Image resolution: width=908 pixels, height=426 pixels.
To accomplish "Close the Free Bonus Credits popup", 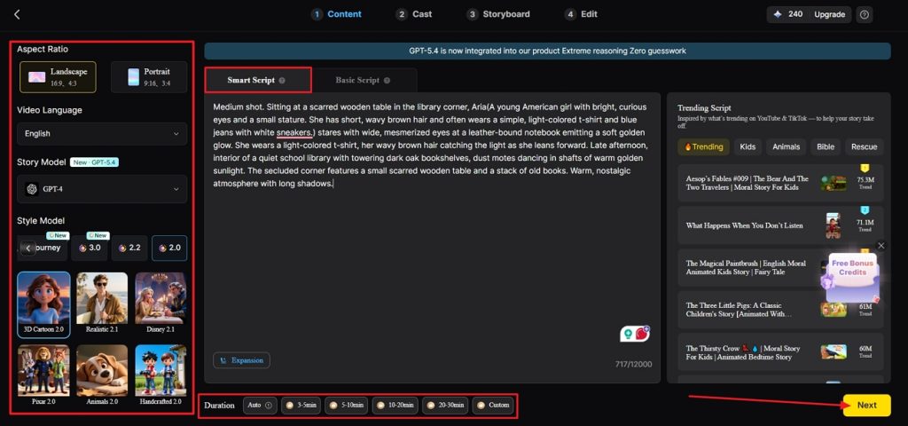I will tap(881, 246).
